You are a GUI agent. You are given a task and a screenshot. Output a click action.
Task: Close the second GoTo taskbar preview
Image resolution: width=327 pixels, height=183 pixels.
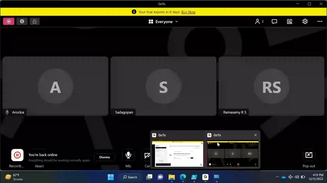pos(255,135)
